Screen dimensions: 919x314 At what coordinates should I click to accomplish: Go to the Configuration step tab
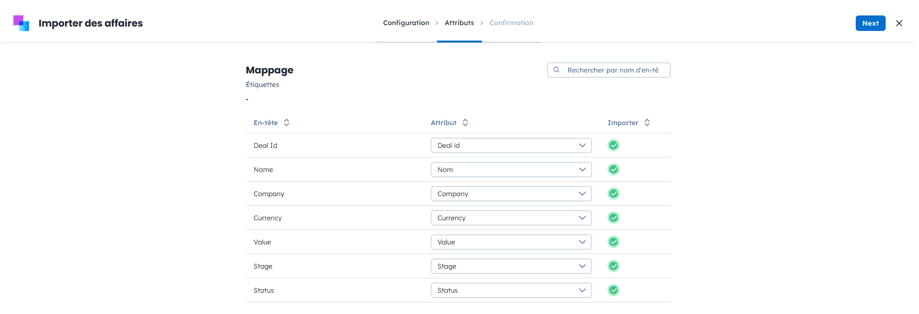406,23
